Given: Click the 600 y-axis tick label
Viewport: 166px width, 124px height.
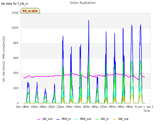Looking at the screenshot, I should coord(16,58).
